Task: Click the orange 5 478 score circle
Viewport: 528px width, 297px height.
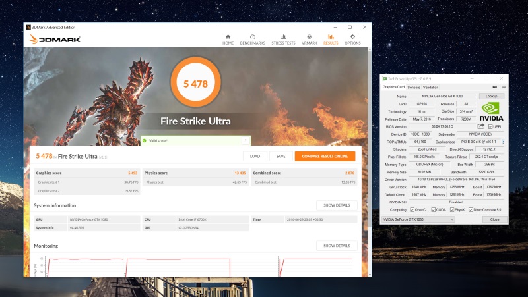Action: pos(195,83)
